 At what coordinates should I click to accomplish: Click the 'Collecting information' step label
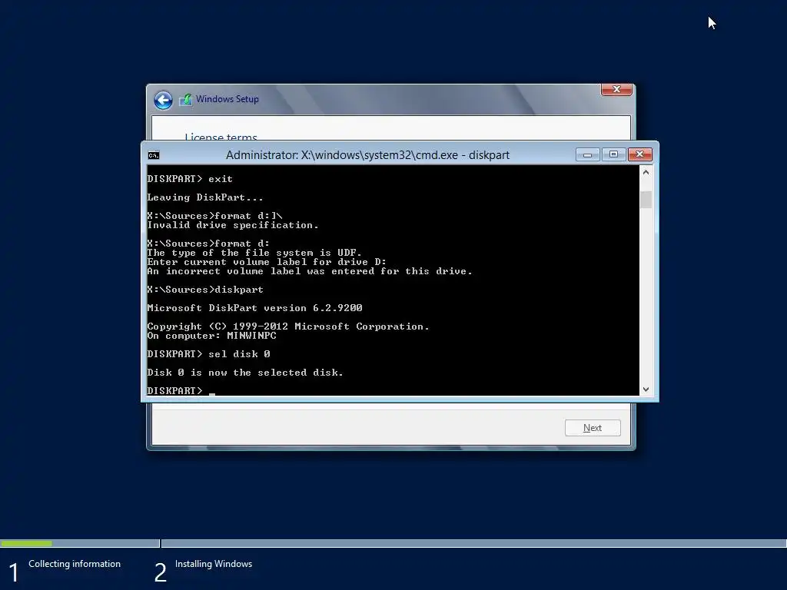(x=75, y=564)
